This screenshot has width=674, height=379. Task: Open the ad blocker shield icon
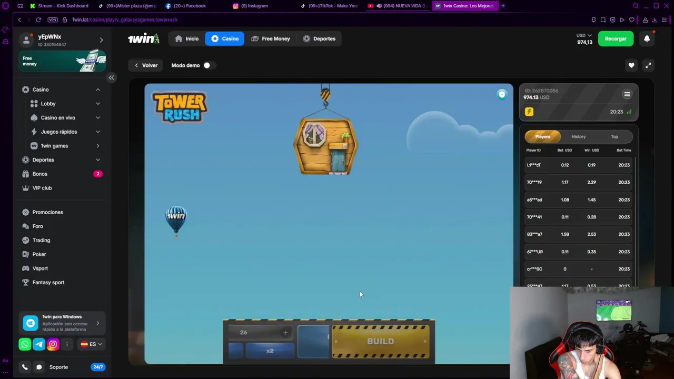tap(612, 20)
